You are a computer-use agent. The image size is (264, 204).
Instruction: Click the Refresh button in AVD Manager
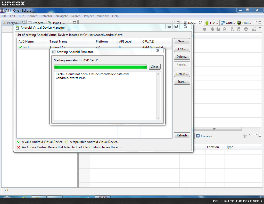[182, 135]
